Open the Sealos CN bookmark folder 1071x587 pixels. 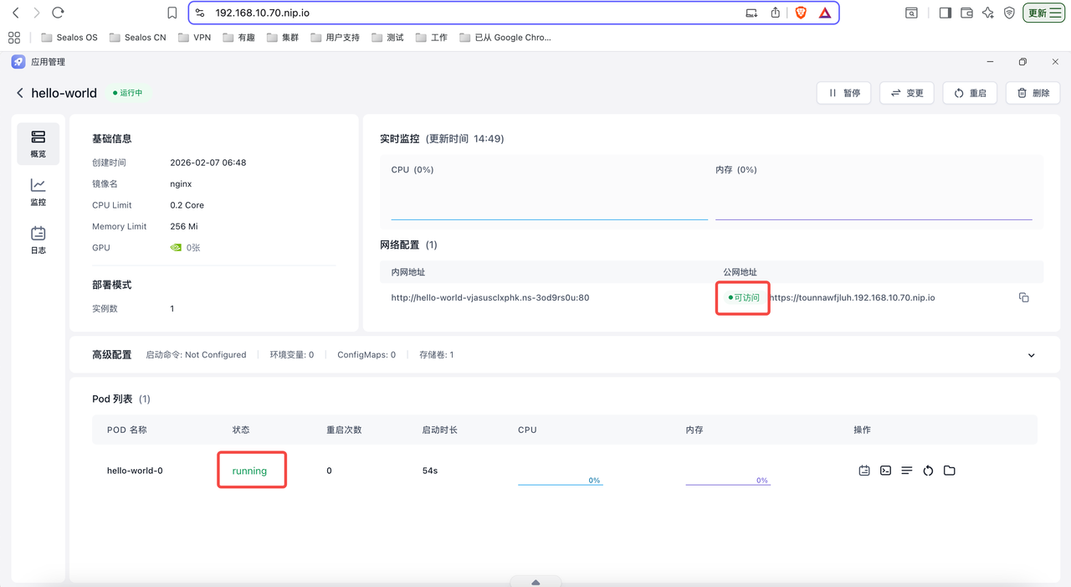tap(138, 38)
